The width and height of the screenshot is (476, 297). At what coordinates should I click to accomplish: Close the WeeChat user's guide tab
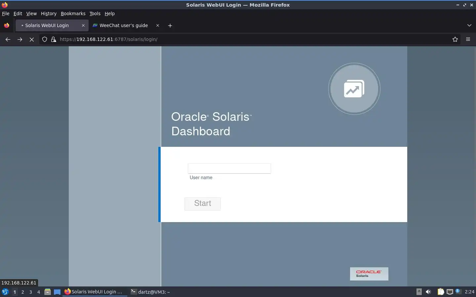click(158, 25)
